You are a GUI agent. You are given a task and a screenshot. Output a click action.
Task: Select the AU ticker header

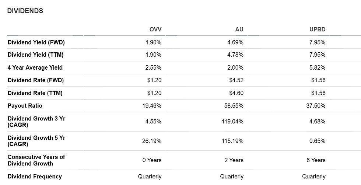(239, 29)
